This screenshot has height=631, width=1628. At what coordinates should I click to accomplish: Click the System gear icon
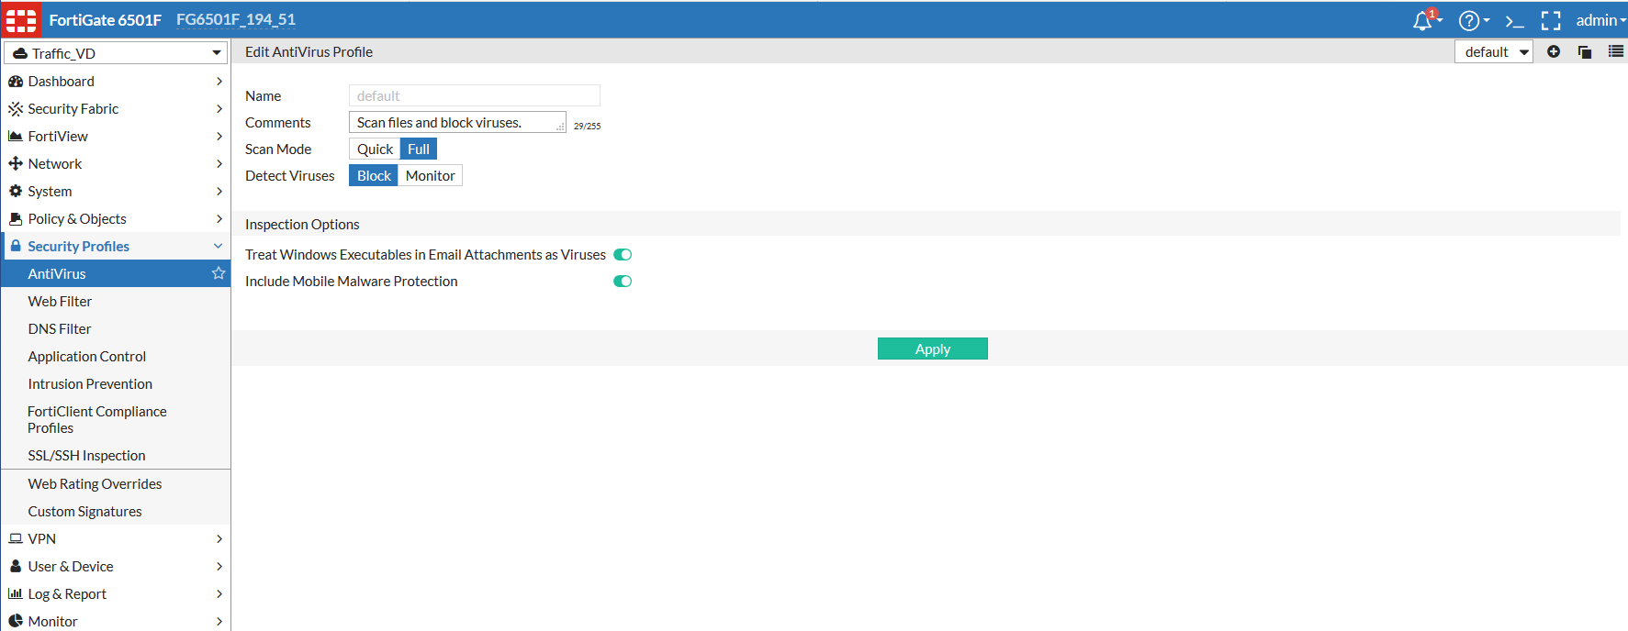16,191
